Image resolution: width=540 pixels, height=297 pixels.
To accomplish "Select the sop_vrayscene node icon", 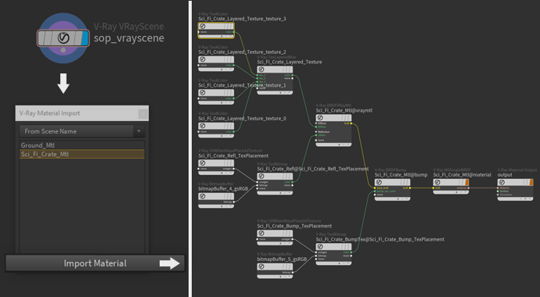I will [63, 38].
